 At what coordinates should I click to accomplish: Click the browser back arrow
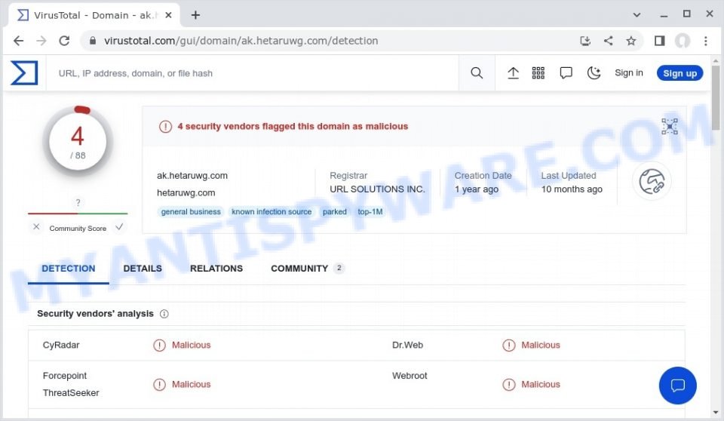[x=18, y=41]
